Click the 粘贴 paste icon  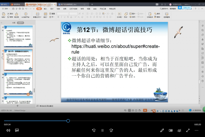tap(4, 14)
